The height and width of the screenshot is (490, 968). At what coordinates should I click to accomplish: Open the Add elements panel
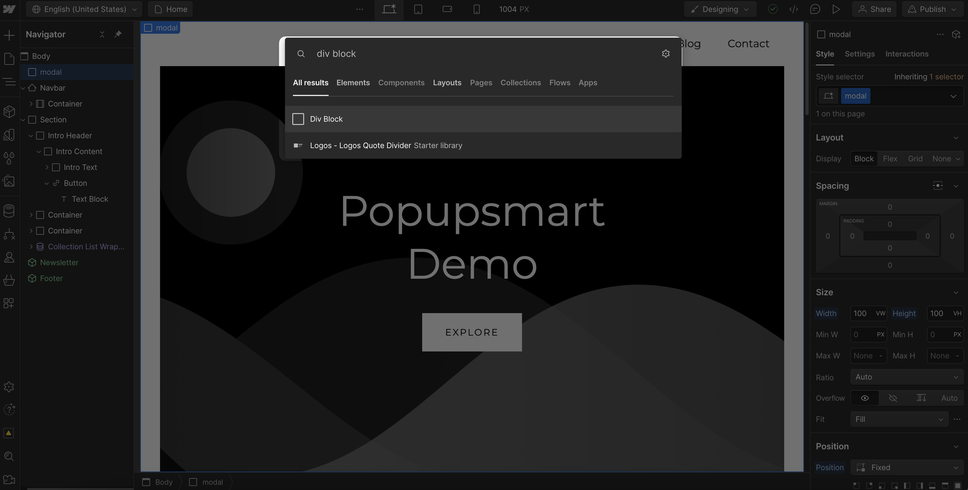point(9,35)
